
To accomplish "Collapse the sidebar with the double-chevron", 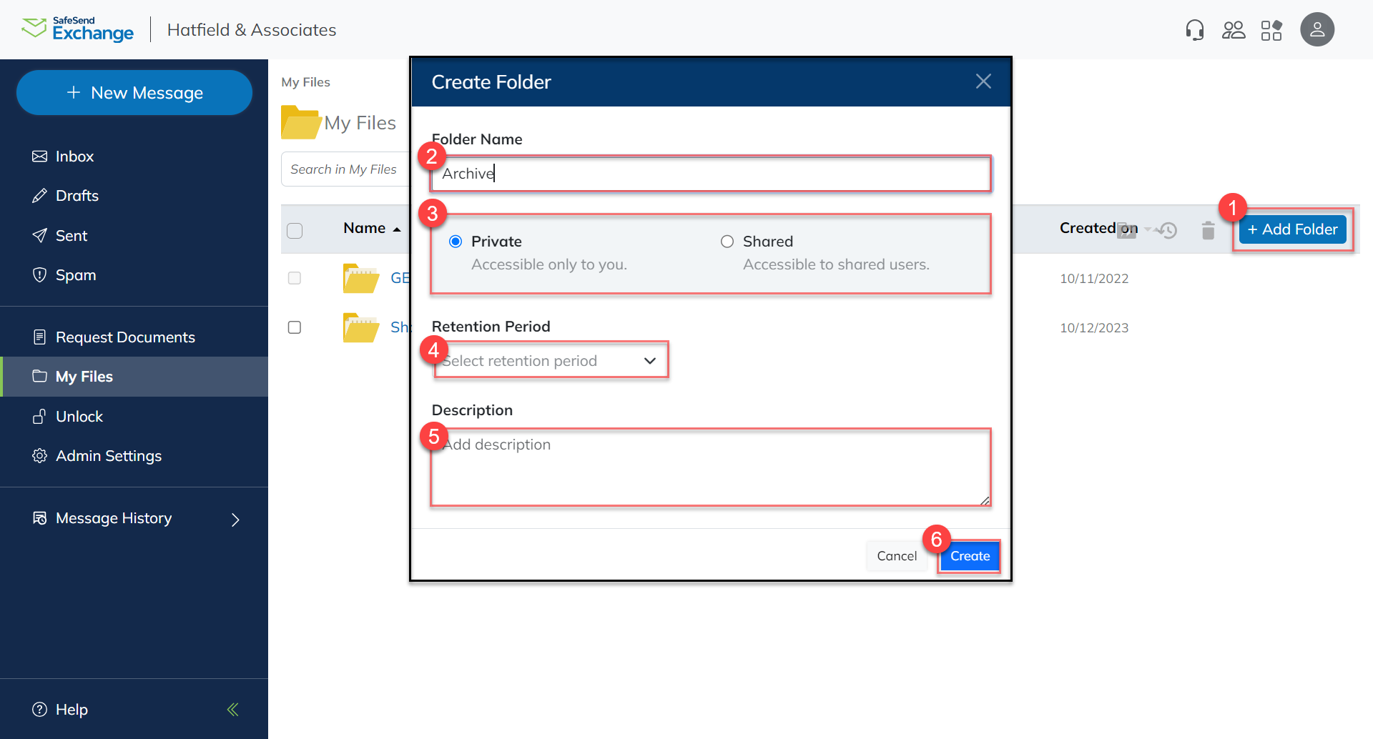I will coord(232,709).
